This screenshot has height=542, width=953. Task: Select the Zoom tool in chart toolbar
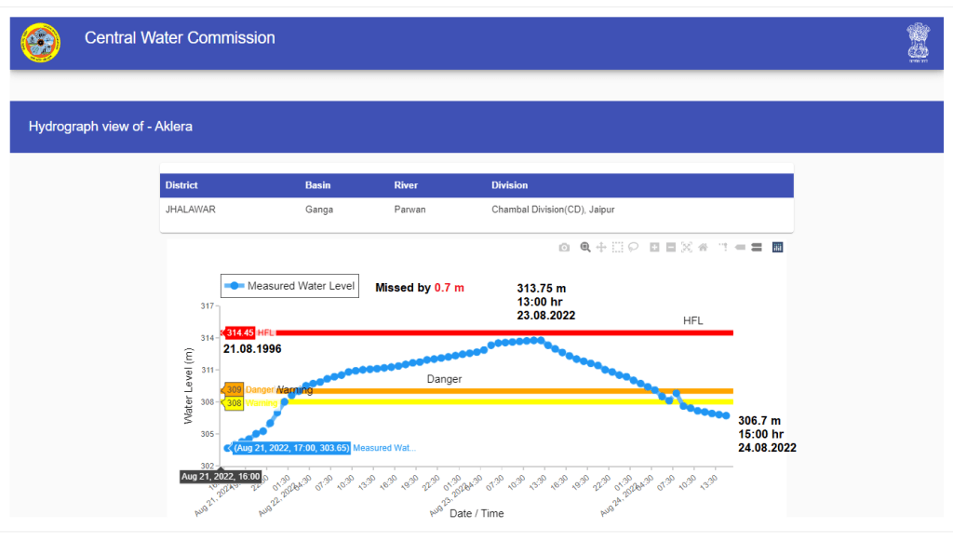pos(585,248)
